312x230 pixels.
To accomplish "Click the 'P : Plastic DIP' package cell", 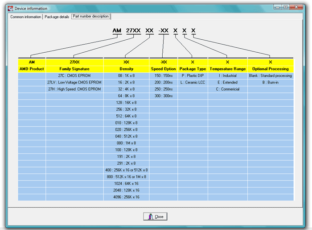I will click(x=193, y=76).
